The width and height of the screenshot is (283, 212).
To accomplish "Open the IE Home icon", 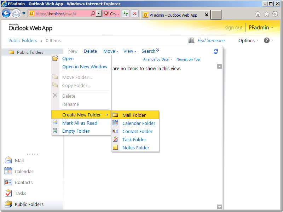I will [x=258, y=14].
